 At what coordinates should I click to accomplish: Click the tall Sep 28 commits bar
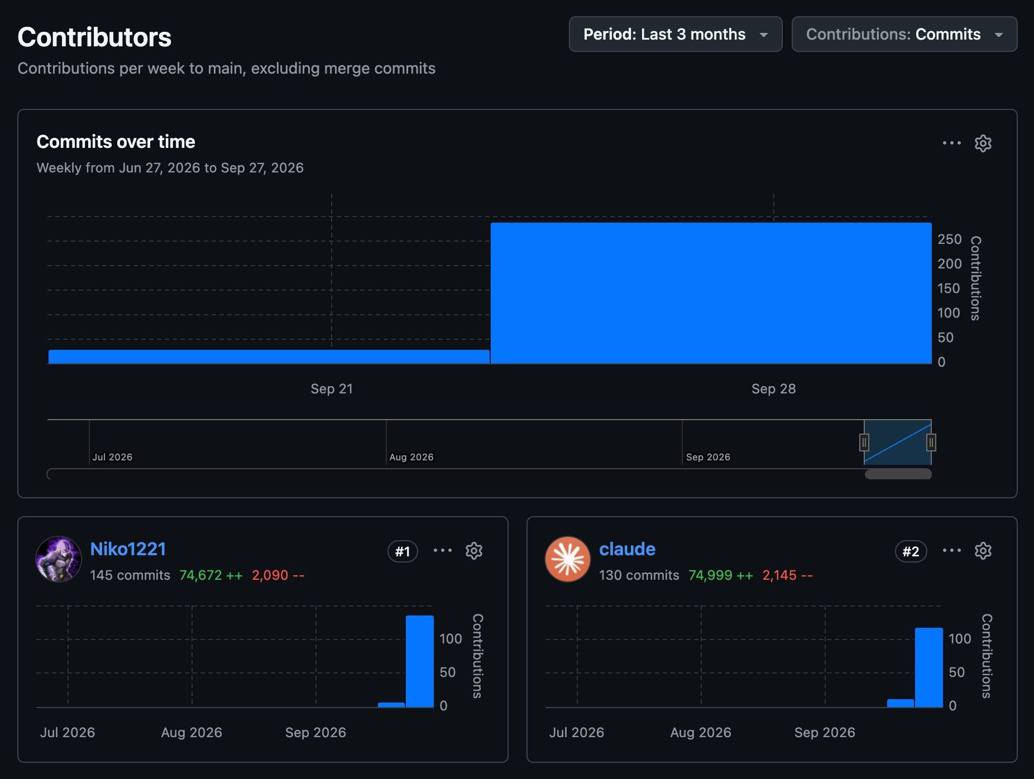711,293
